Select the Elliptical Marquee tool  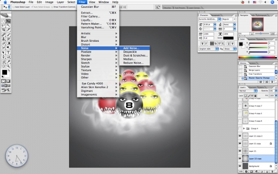click(4, 21)
